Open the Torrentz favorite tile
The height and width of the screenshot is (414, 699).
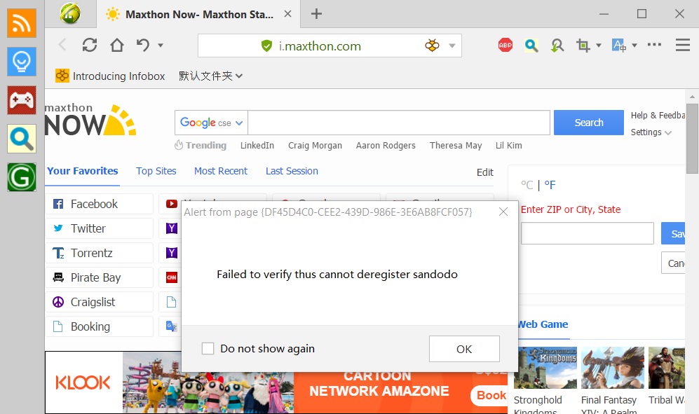(x=100, y=253)
